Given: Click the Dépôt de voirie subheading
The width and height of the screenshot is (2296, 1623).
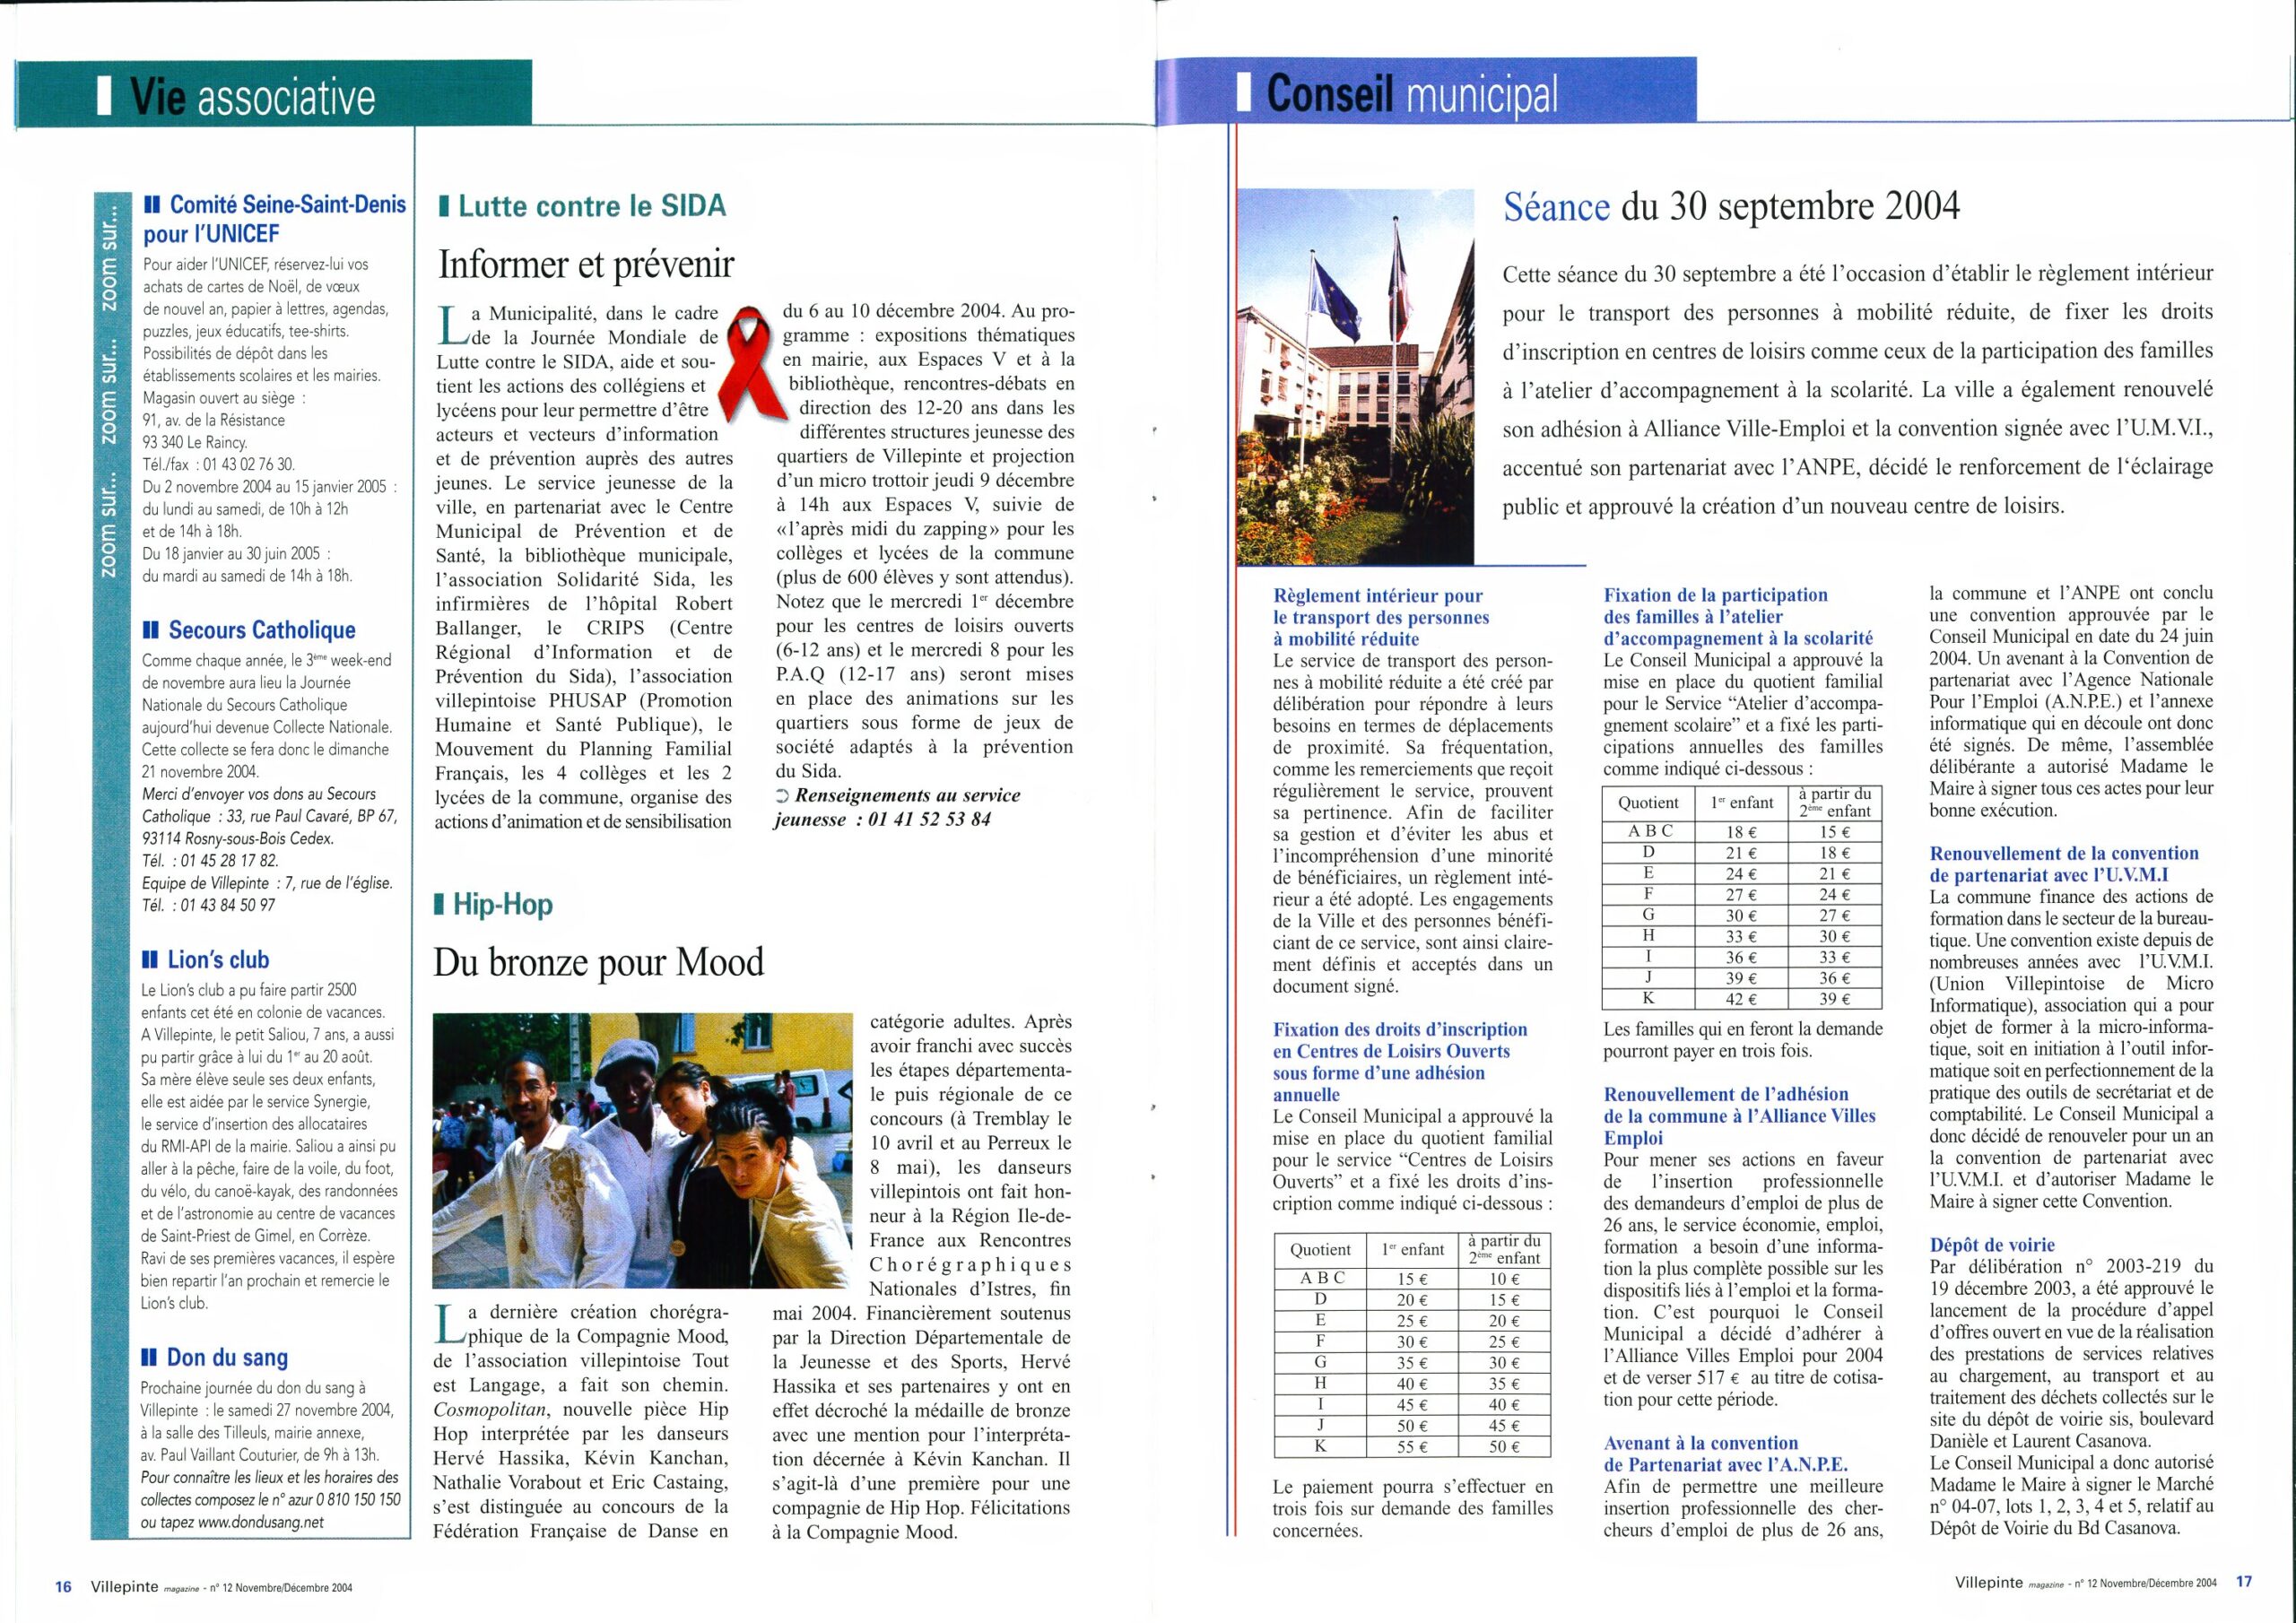Looking at the screenshot, I should (x=1992, y=1245).
